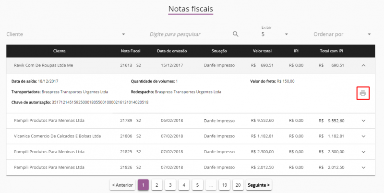Expand the nota fiscal 21826 row
Viewport: 384px width, 193px height.
(x=363, y=168)
